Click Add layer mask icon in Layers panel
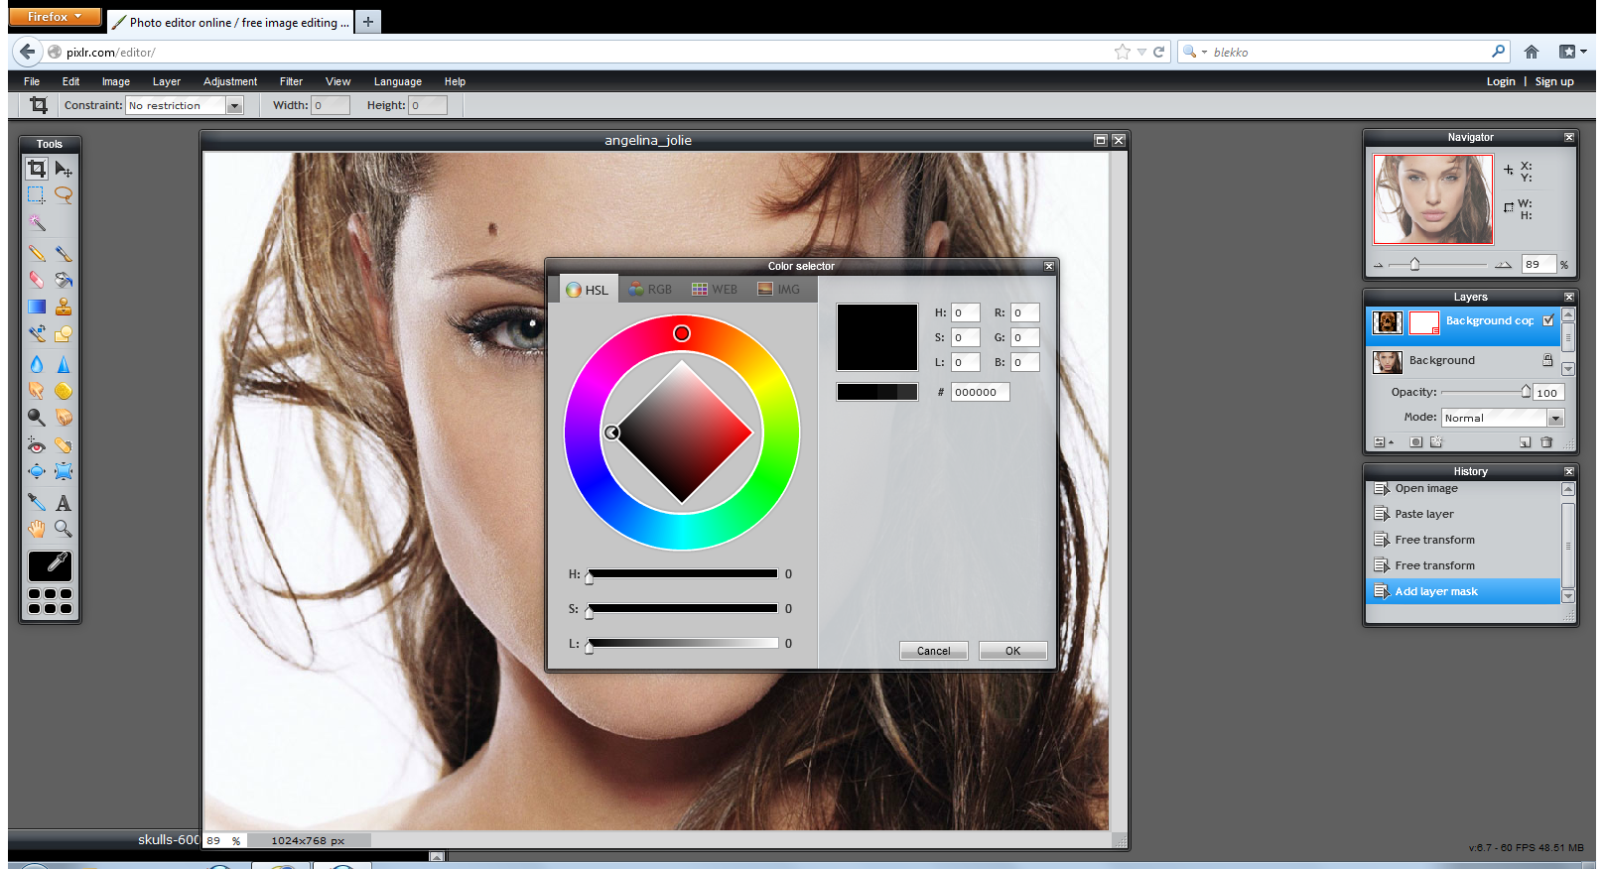The image size is (1604, 869). coord(1416,442)
